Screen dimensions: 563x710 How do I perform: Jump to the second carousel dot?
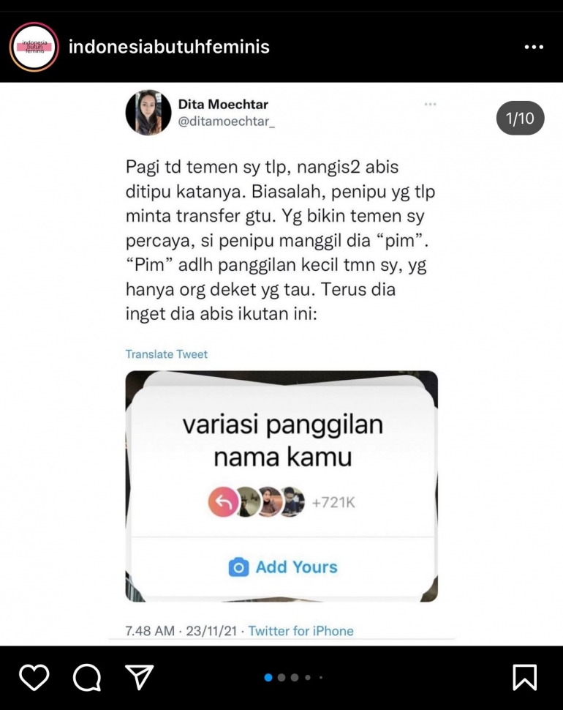(281, 677)
